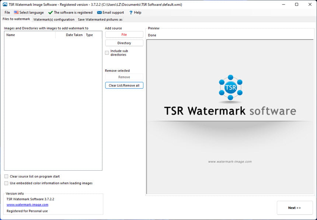Click the green registered checkmark icon

point(50,13)
